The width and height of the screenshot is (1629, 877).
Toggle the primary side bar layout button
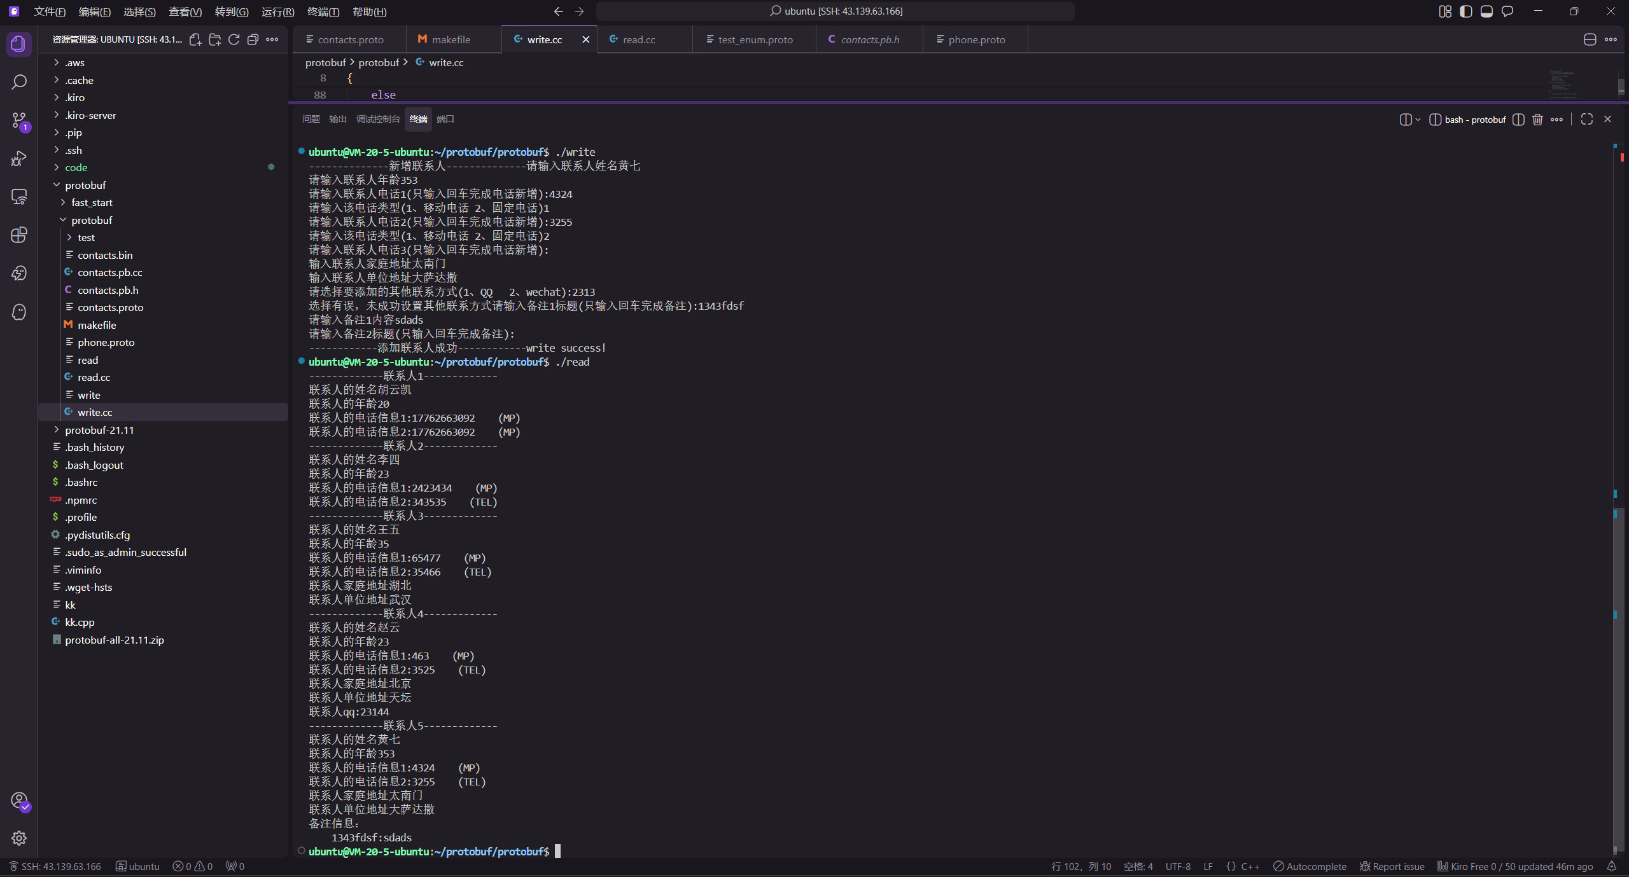pos(1466,11)
